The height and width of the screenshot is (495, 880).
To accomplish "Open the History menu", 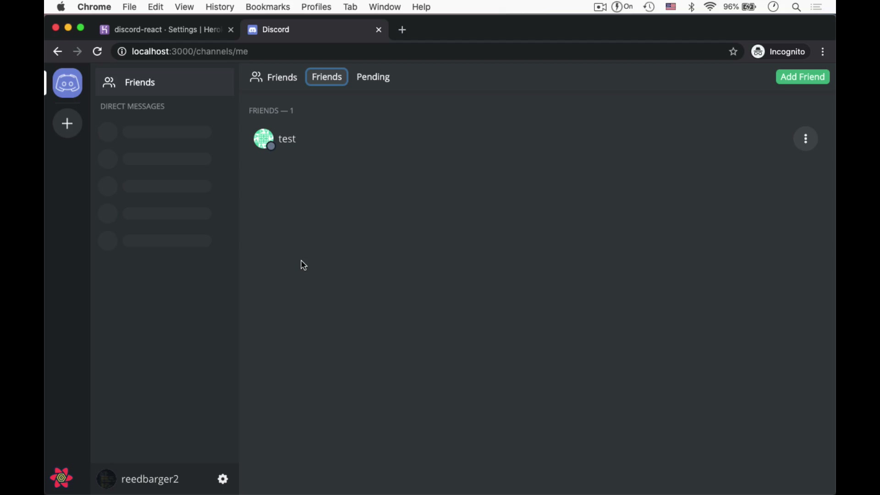I will (220, 7).
